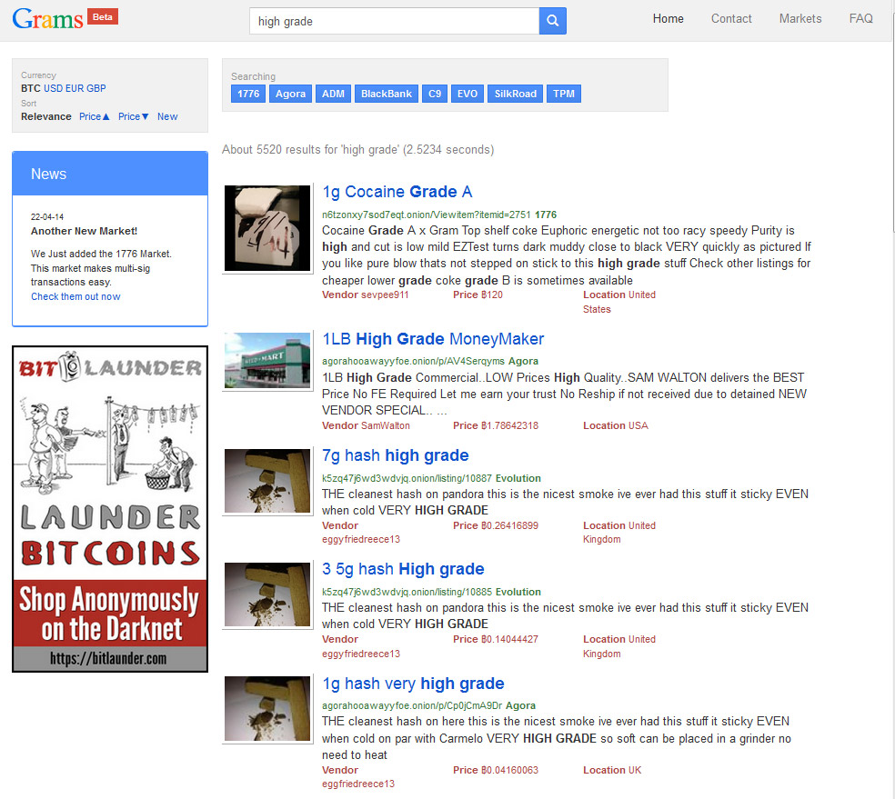Toggle the EVO market filter
Image resolution: width=895 pixels, height=799 pixels.
tap(468, 94)
